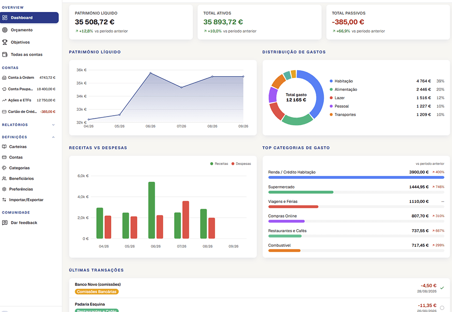Viewport: 452px width, 312px height.
Task: Click the Todas as contas wallet icon
Action: pos(4,54)
